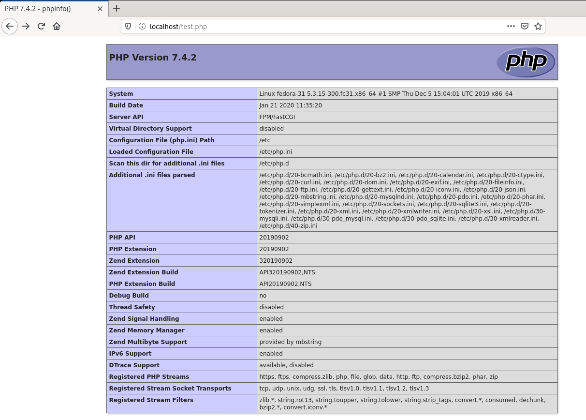586x420 pixels.
Task: Click the tracking protection shield
Action: [x=127, y=26]
